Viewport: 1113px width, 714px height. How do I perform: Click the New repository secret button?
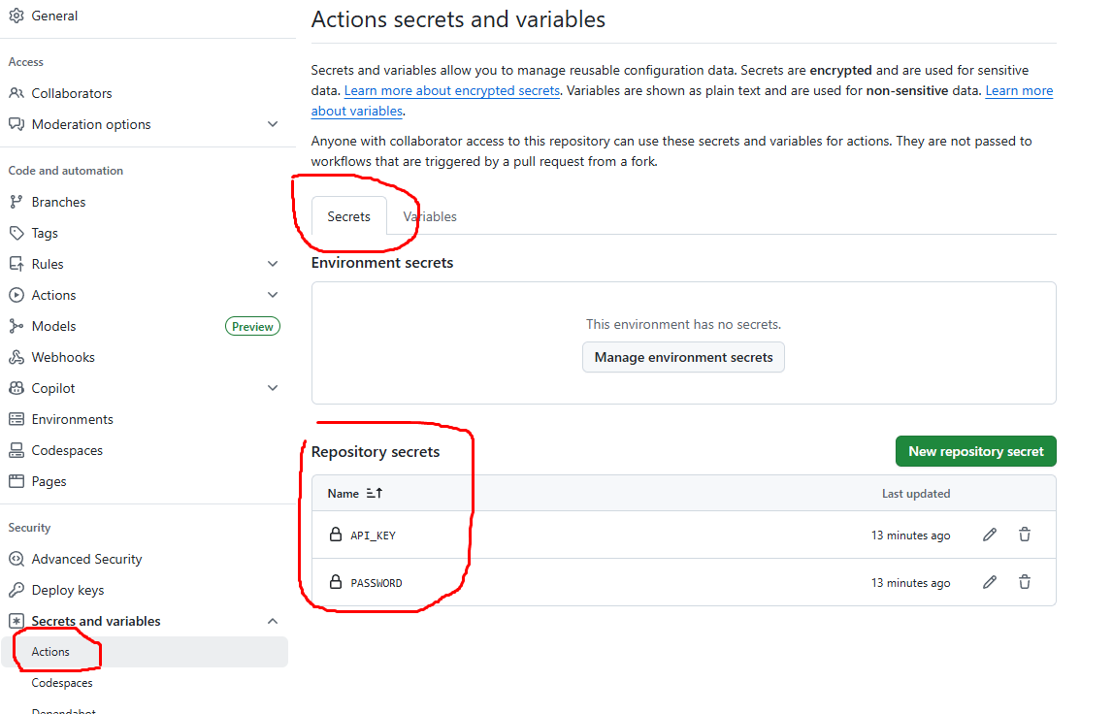[975, 450]
